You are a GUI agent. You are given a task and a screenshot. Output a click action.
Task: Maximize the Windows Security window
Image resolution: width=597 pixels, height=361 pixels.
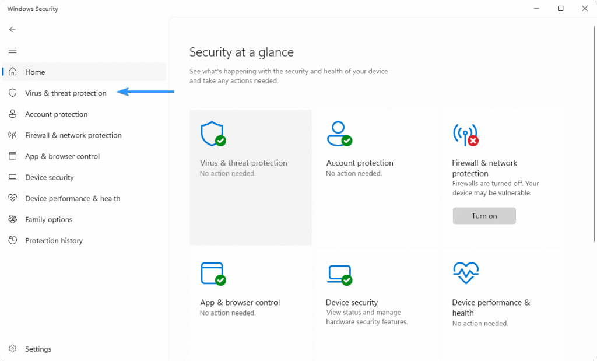(x=560, y=8)
